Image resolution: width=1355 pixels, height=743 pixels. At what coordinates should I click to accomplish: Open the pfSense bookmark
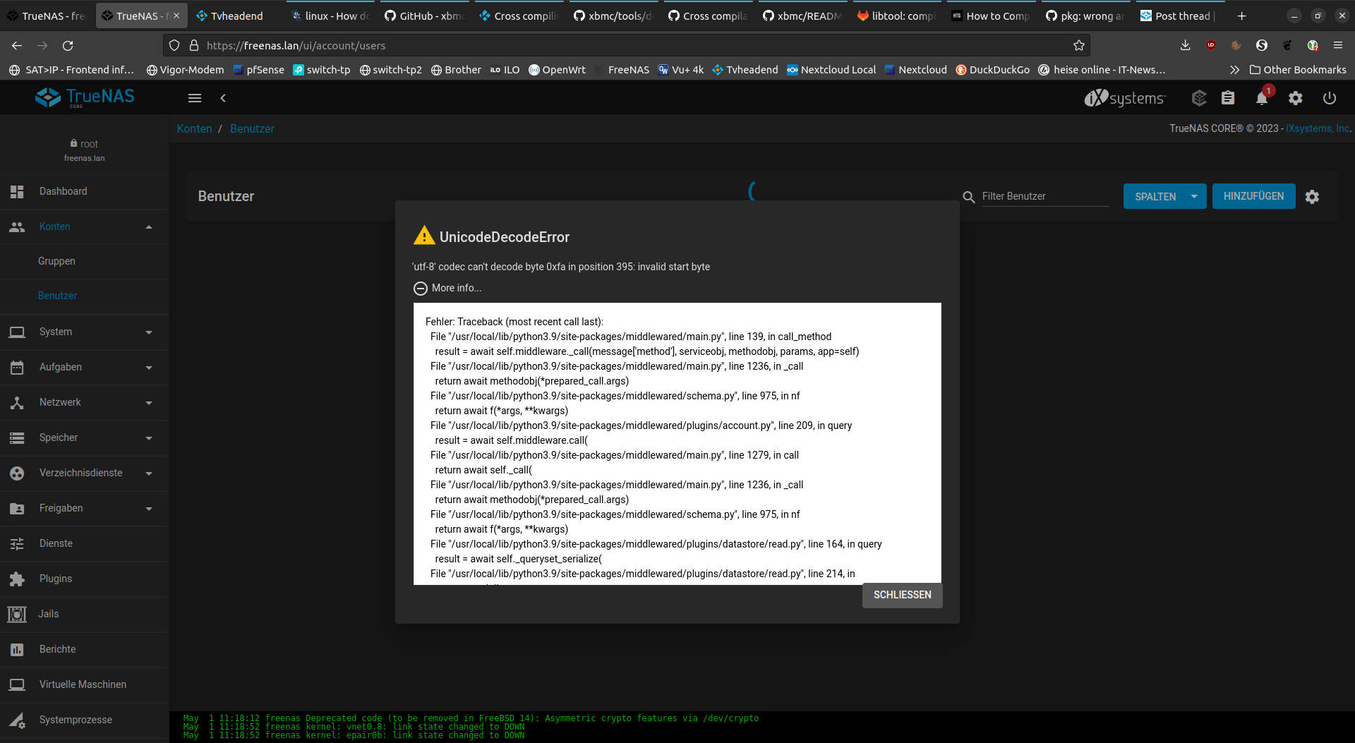point(259,70)
